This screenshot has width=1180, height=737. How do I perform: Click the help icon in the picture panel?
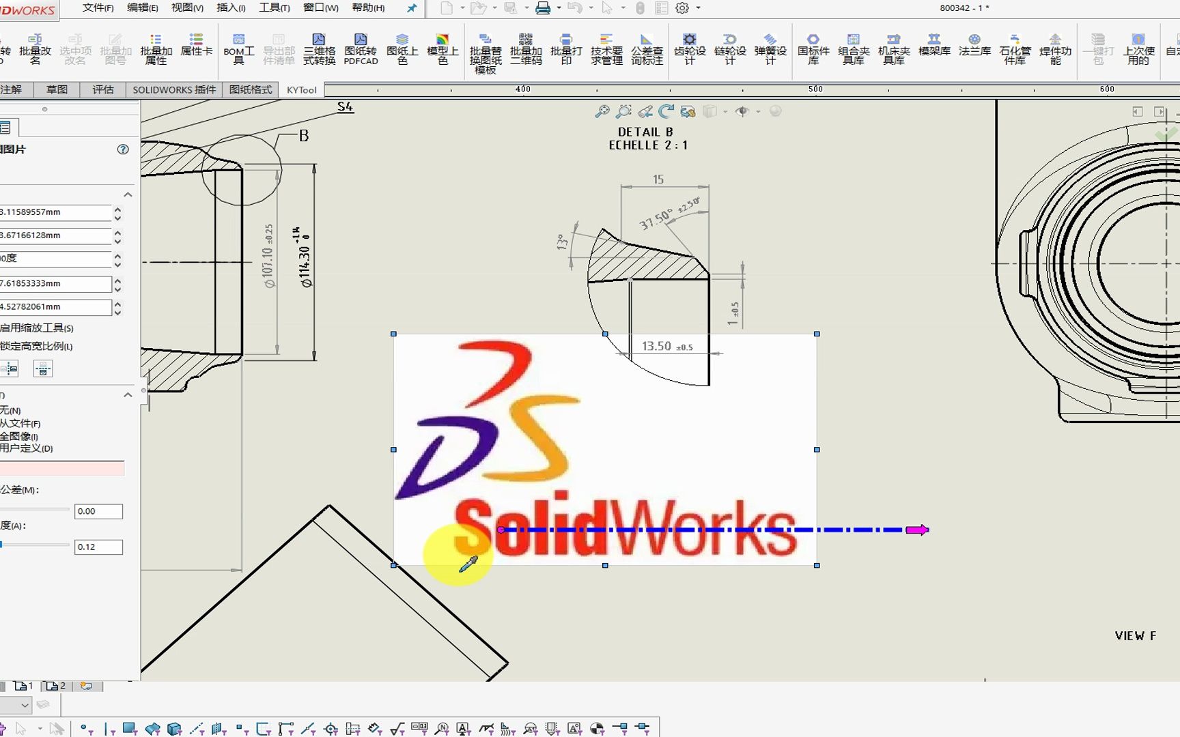(123, 149)
